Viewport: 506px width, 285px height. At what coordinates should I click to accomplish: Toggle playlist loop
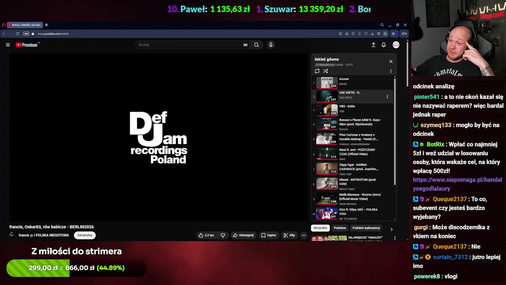[317, 71]
